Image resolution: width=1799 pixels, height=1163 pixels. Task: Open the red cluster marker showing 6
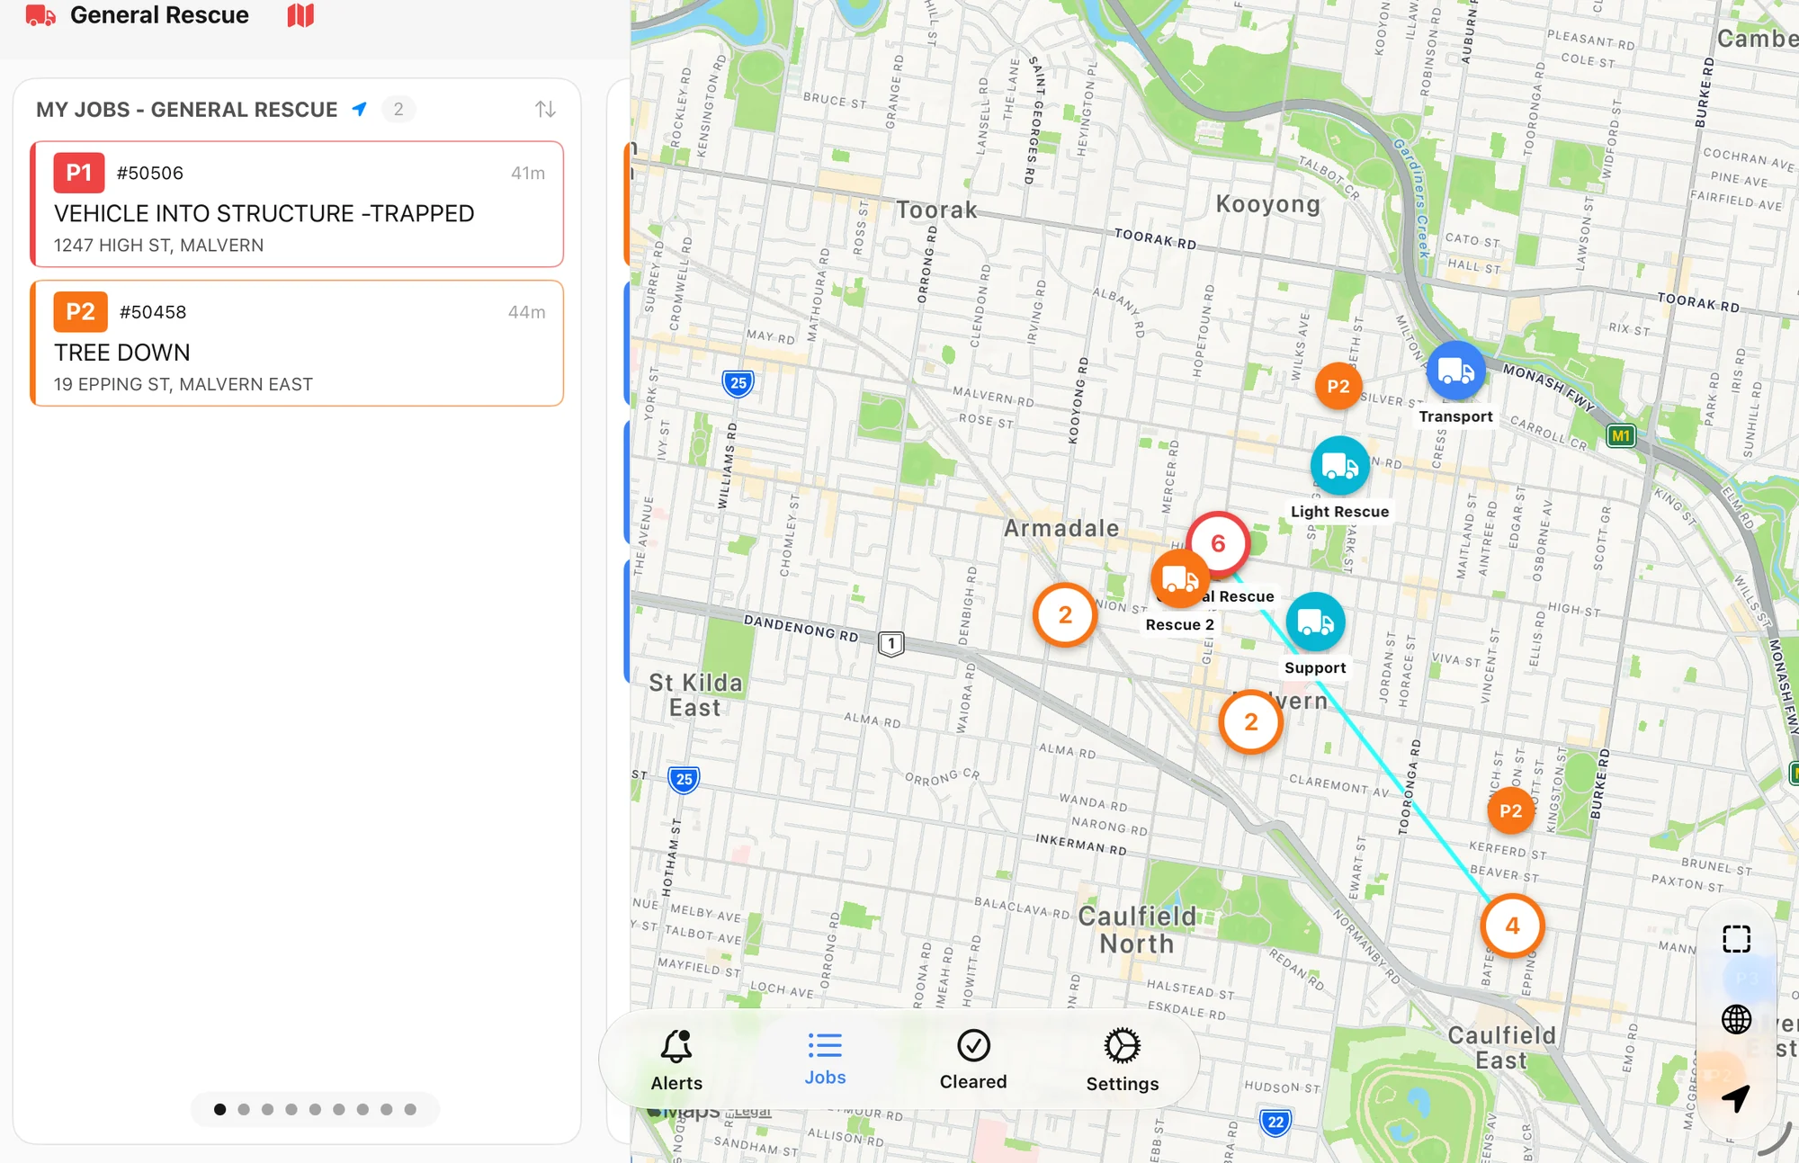point(1218,543)
